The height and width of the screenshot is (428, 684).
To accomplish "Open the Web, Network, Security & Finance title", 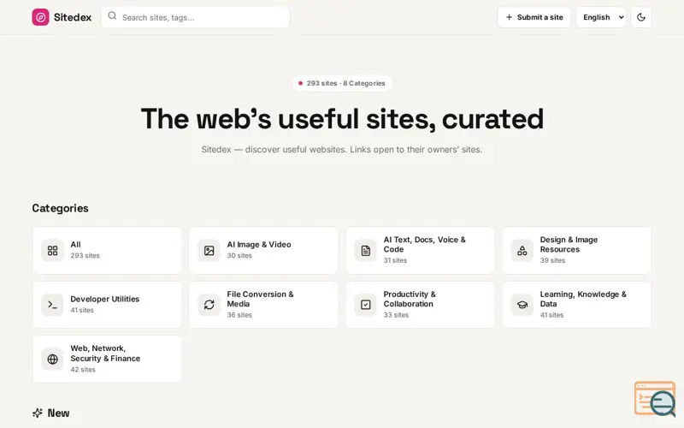I will coord(105,354).
